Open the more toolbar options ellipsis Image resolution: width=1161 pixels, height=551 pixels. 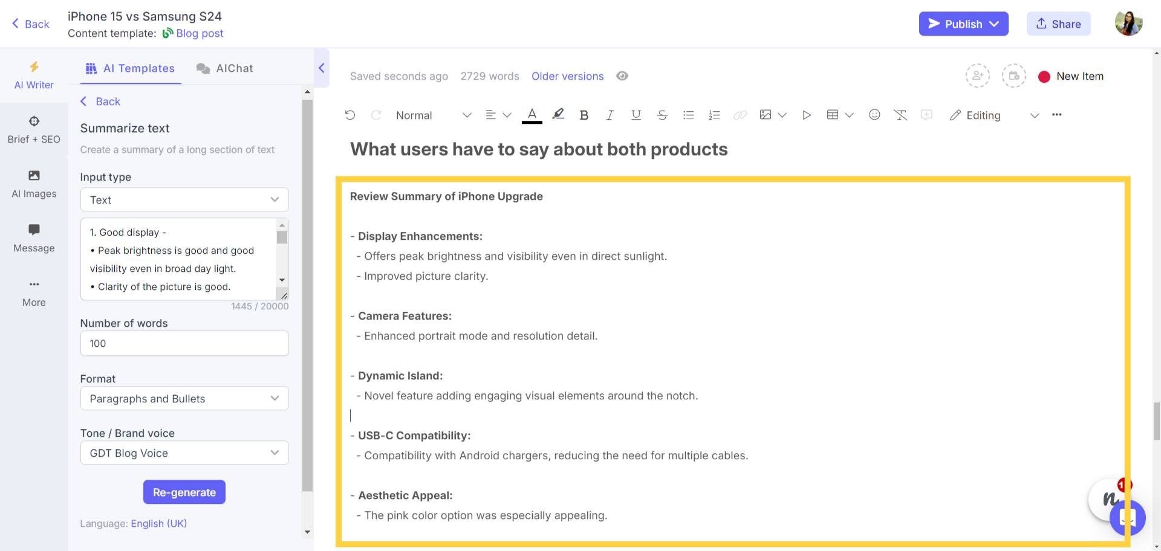[x=1057, y=115]
